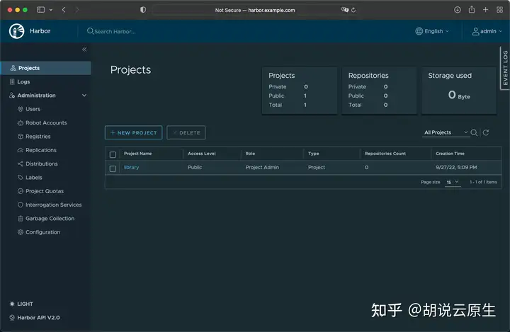Open a new Safari tab
Image resolution: width=510 pixels, height=332 pixels.
coord(486,10)
